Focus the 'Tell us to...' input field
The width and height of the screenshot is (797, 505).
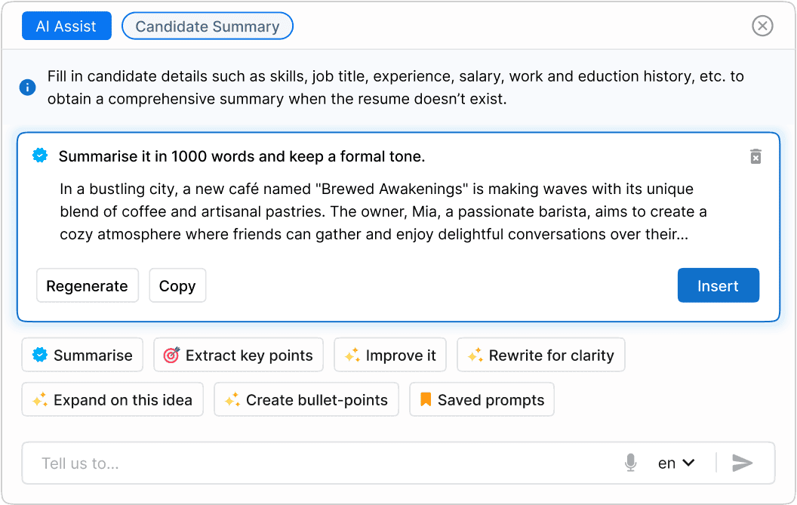pos(317,463)
